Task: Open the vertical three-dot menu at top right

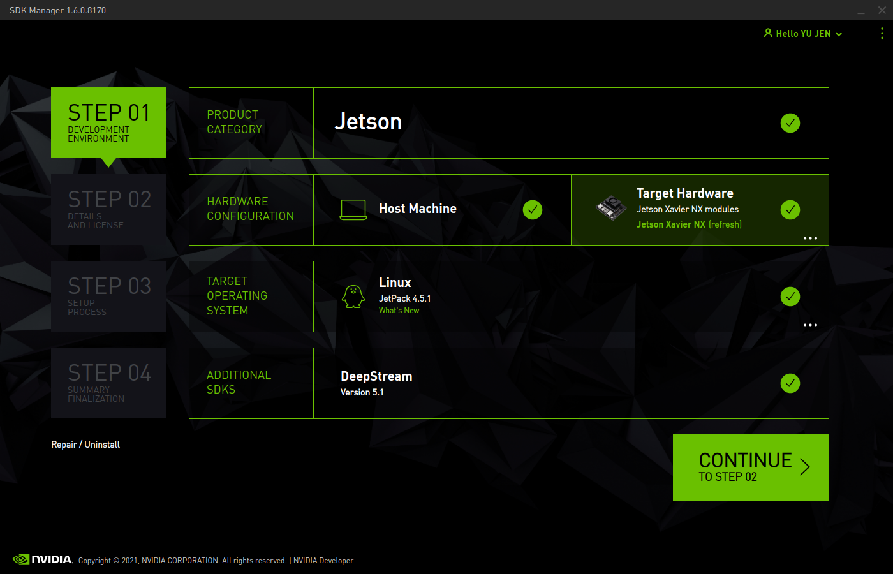Action: pos(882,33)
